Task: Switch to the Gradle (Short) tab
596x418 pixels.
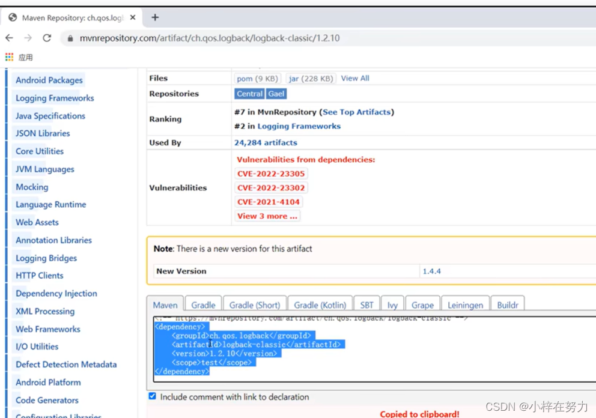Action: pos(255,305)
